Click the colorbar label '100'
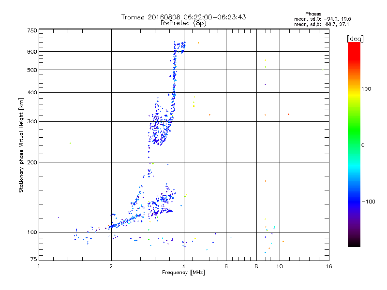Viewport: 387px width, 290px height. (366, 89)
